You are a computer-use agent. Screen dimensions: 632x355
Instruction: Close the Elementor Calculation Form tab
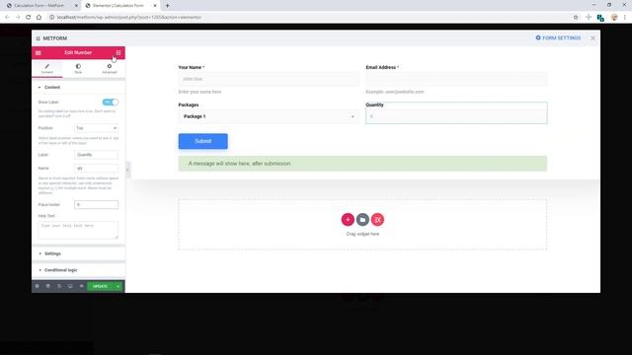[155, 6]
